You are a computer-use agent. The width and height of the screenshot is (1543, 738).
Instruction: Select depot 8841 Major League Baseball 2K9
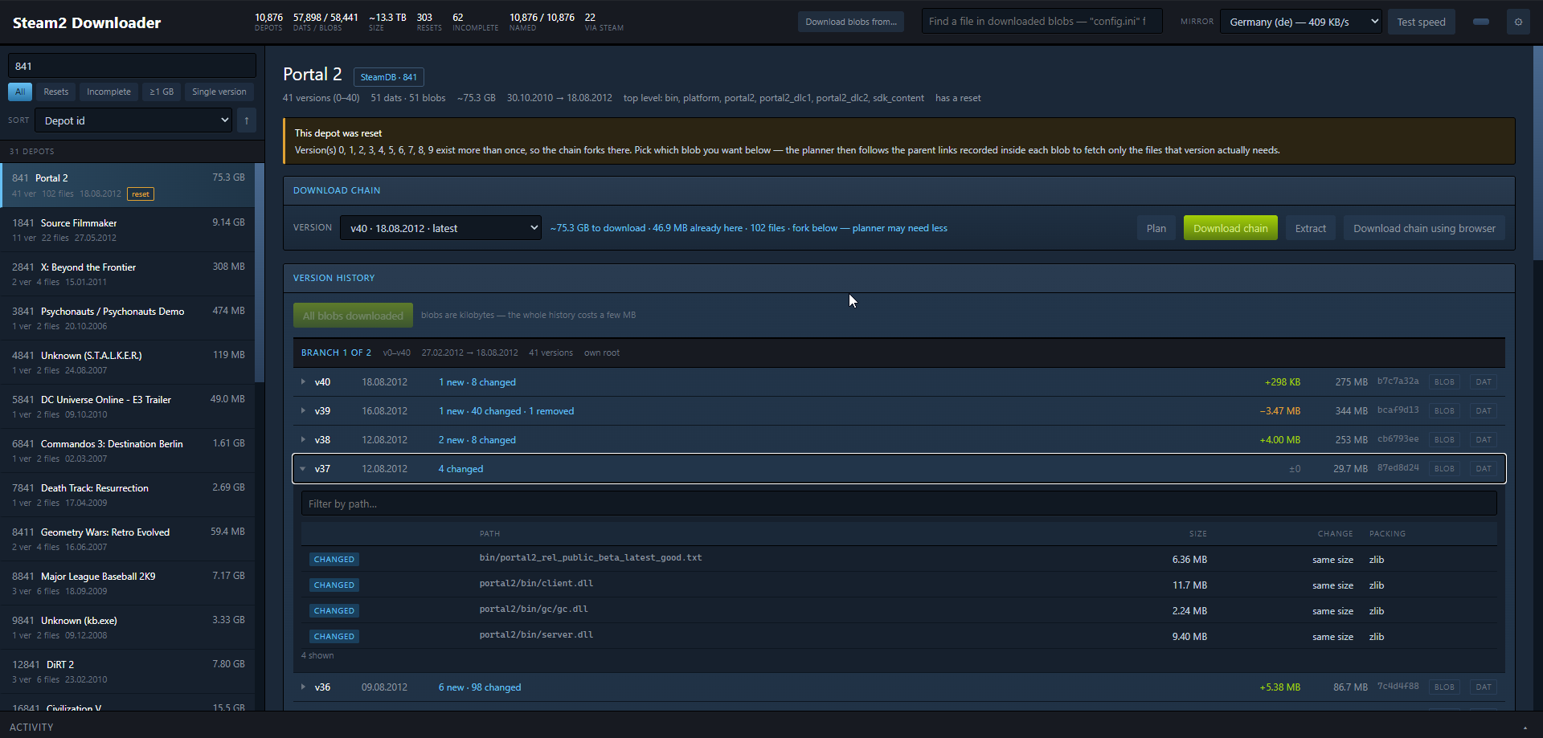tap(129, 583)
